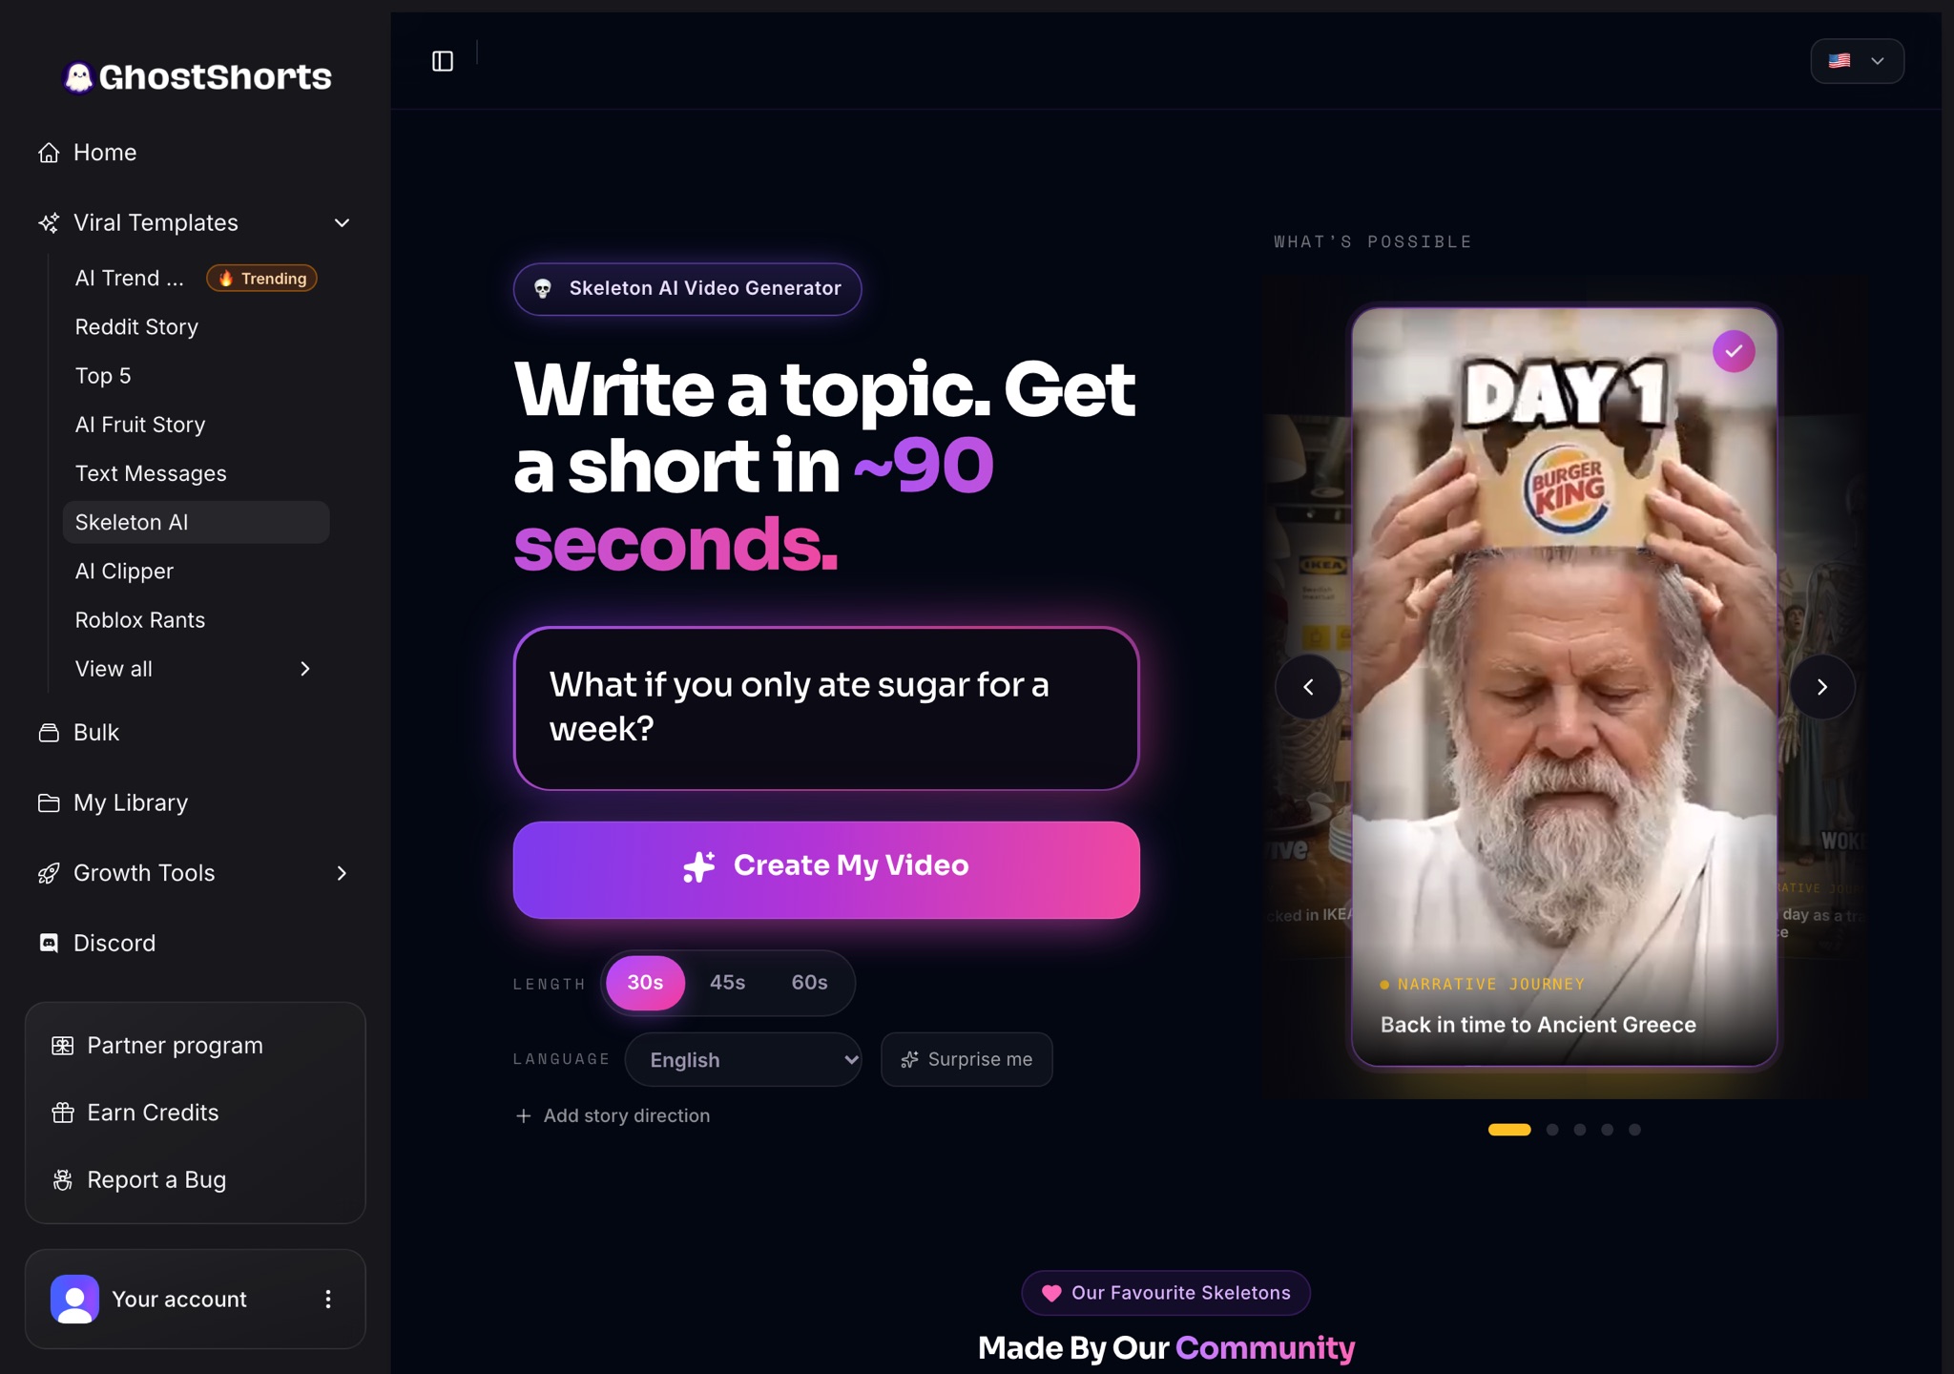Click Add story direction link

pos(613,1116)
